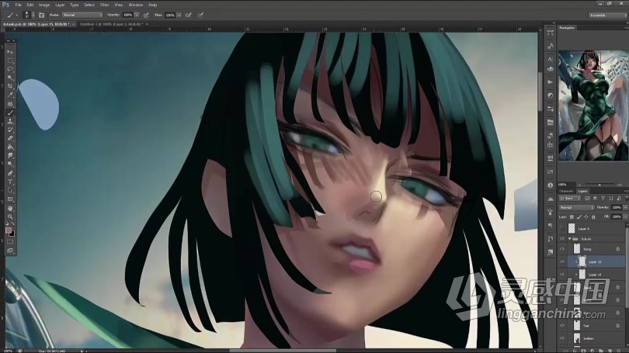Open the blend Mode dropdown in options bar
The height and width of the screenshot is (353, 629).
tap(82, 15)
